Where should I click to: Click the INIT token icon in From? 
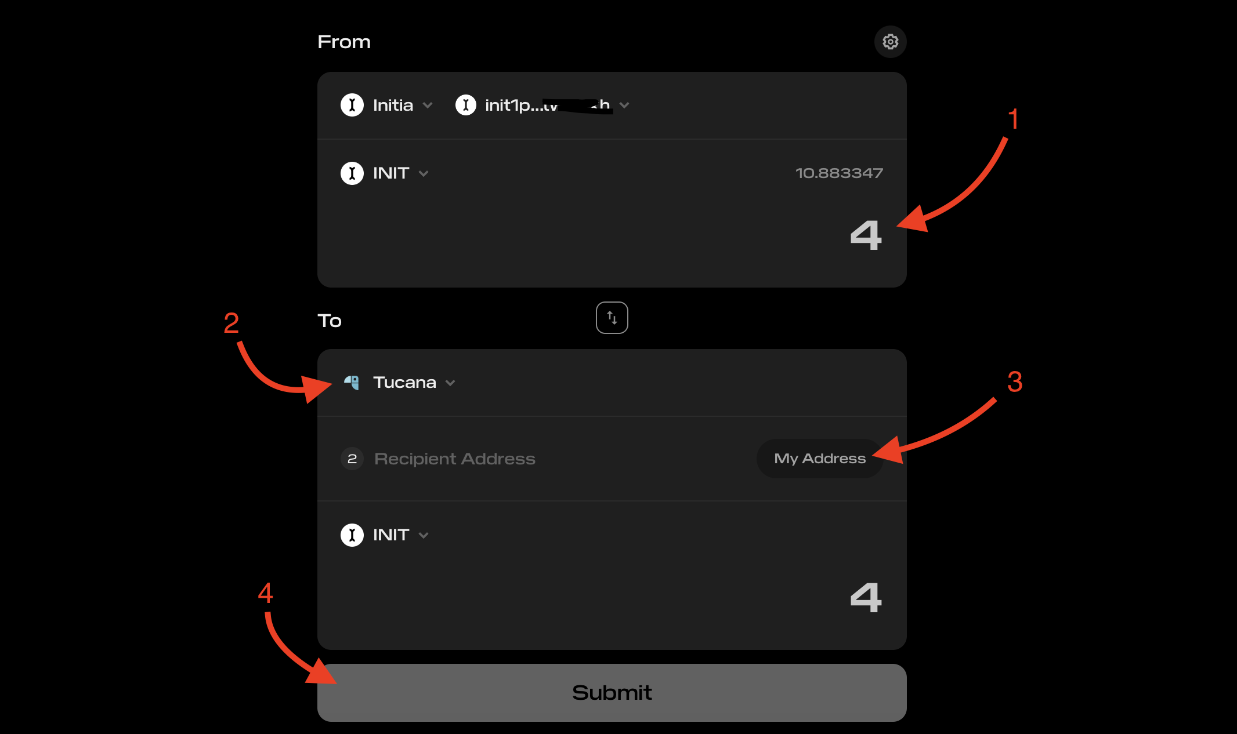[352, 173]
